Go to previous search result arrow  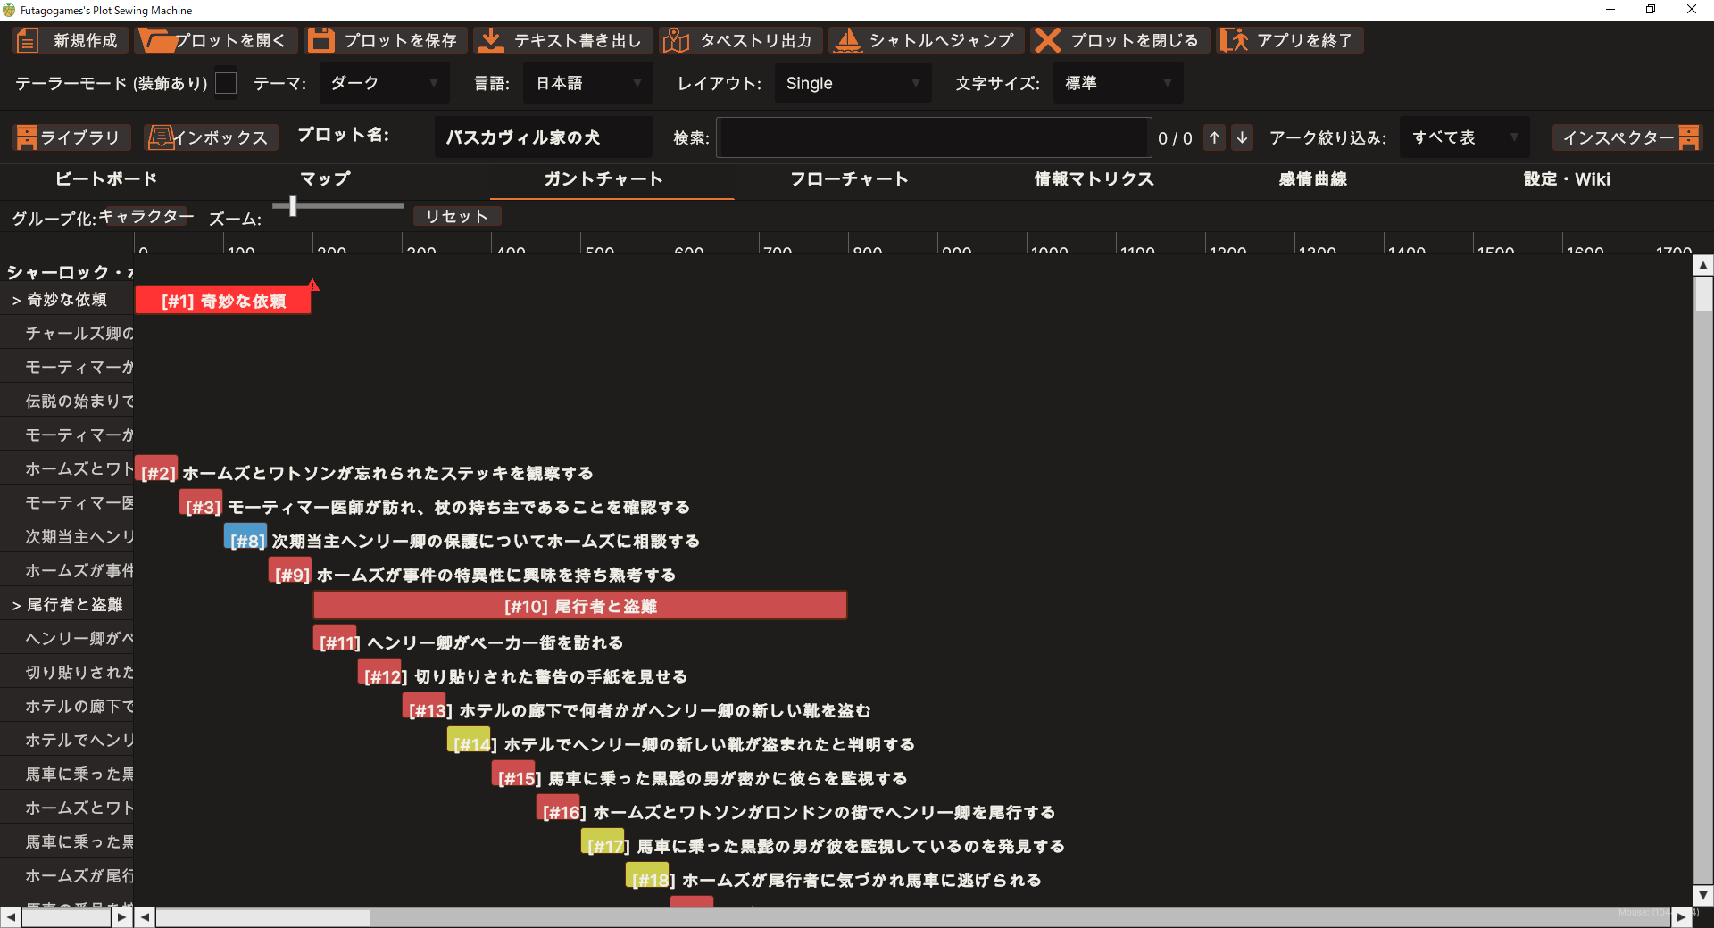pos(1214,137)
